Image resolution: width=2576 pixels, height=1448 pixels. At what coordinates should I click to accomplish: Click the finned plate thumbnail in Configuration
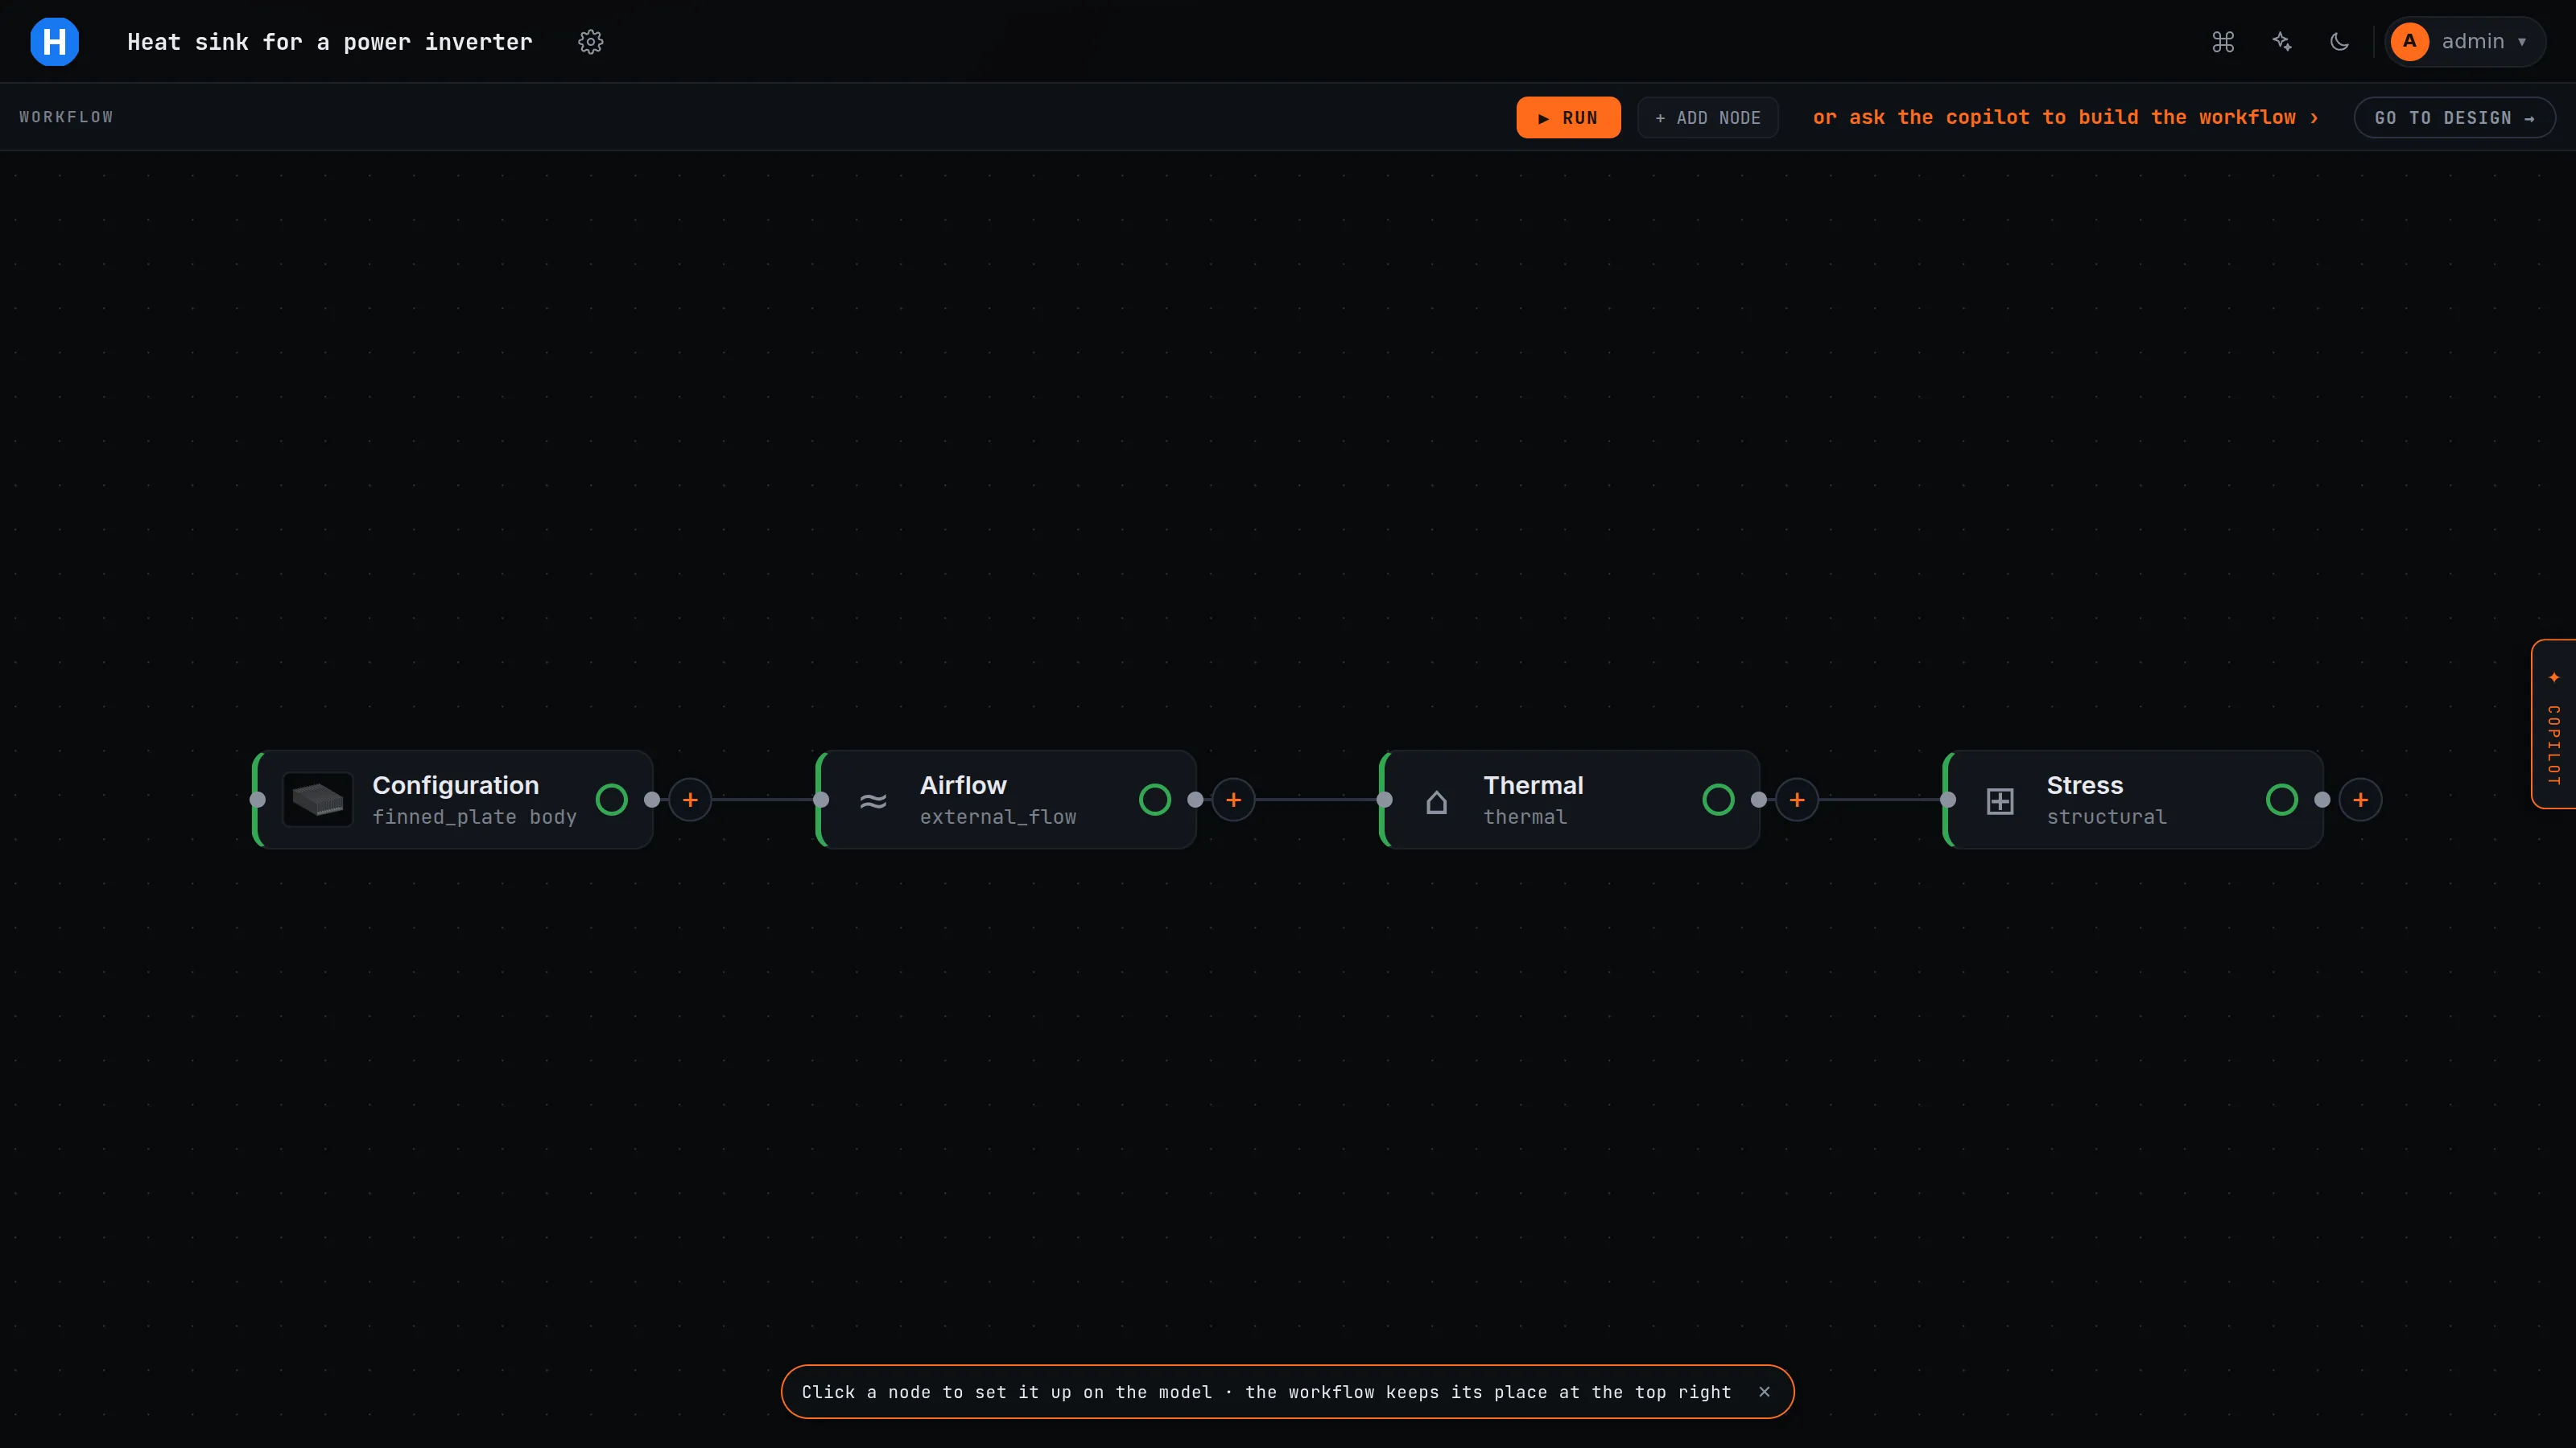[318, 800]
